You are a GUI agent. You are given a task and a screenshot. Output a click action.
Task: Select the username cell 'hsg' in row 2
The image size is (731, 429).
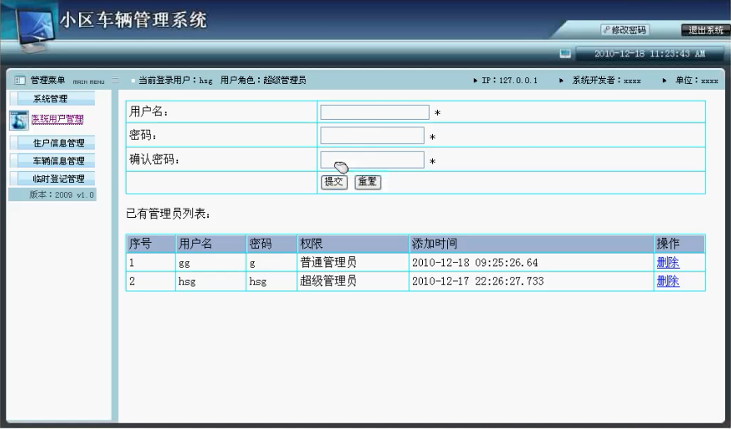pos(211,281)
